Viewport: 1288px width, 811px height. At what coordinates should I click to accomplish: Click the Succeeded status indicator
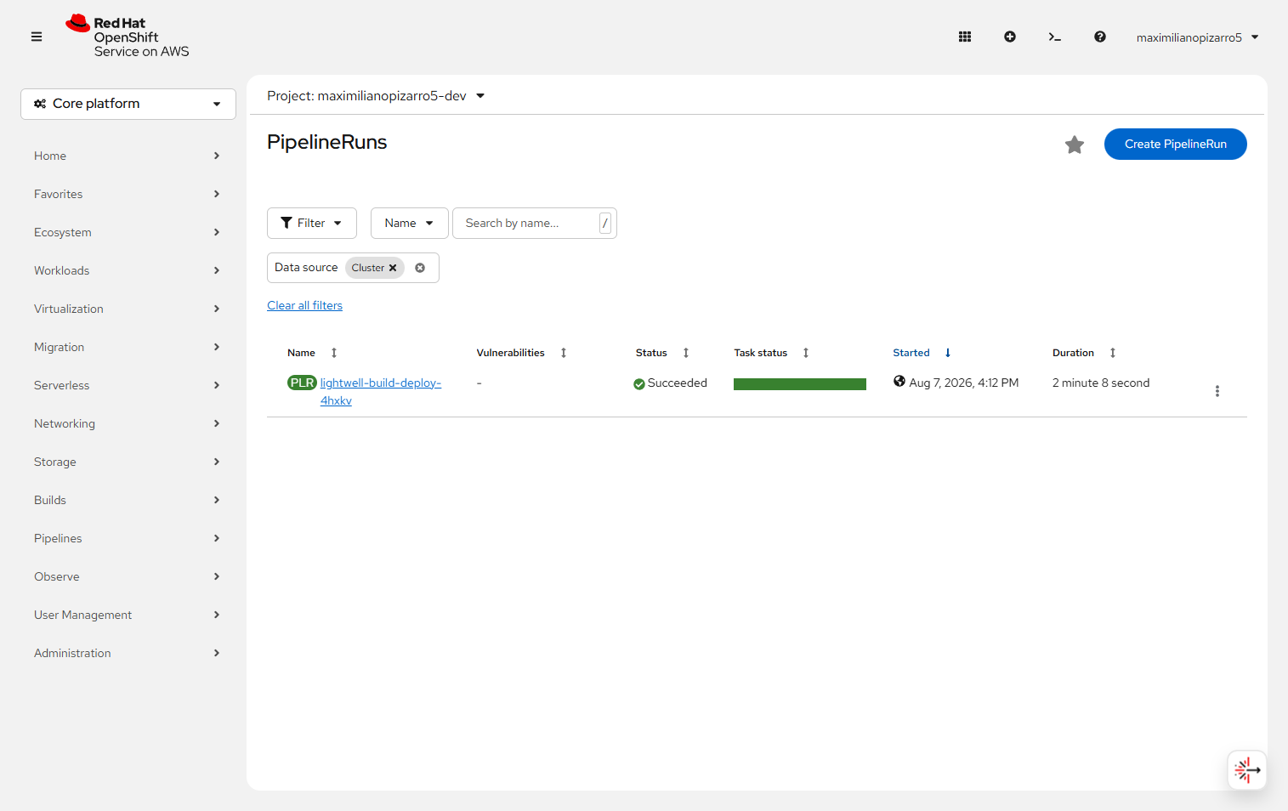[670, 383]
